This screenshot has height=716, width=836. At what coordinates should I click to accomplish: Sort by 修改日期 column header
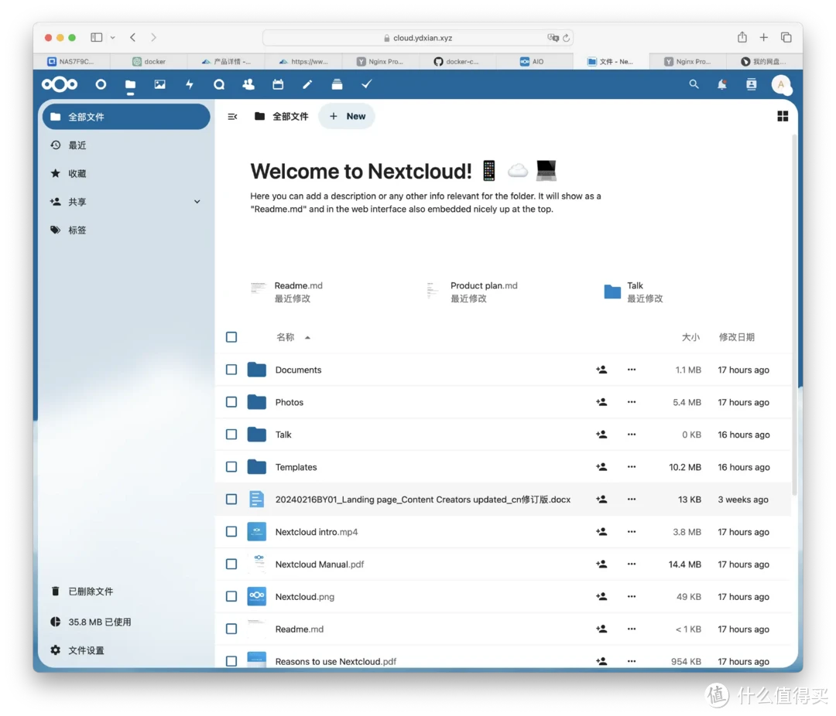[736, 337]
